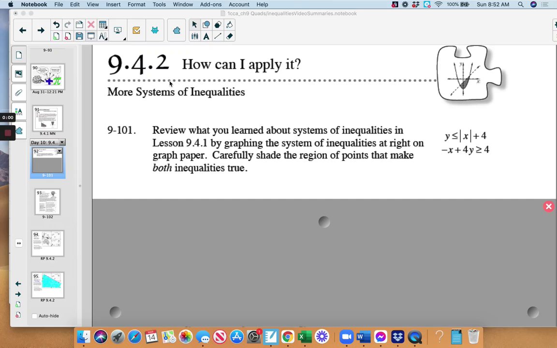
Task: Open the Tools menu
Action: tap(159, 4)
